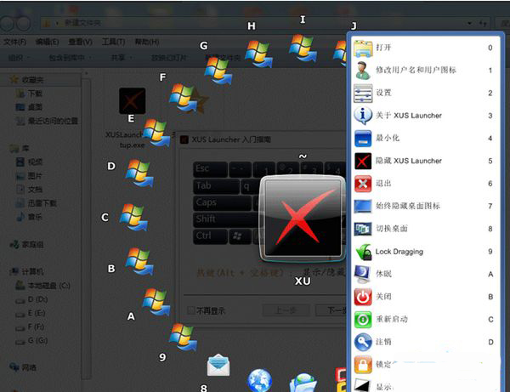Click launcher icon labeled B
The height and width of the screenshot is (392, 510).
click(x=139, y=261)
